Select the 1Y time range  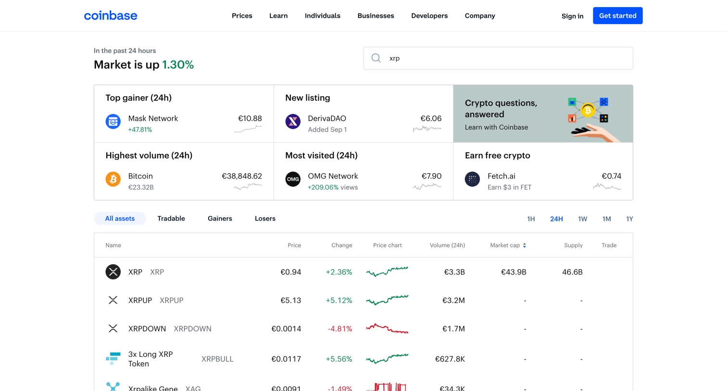[x=629, y=219]
